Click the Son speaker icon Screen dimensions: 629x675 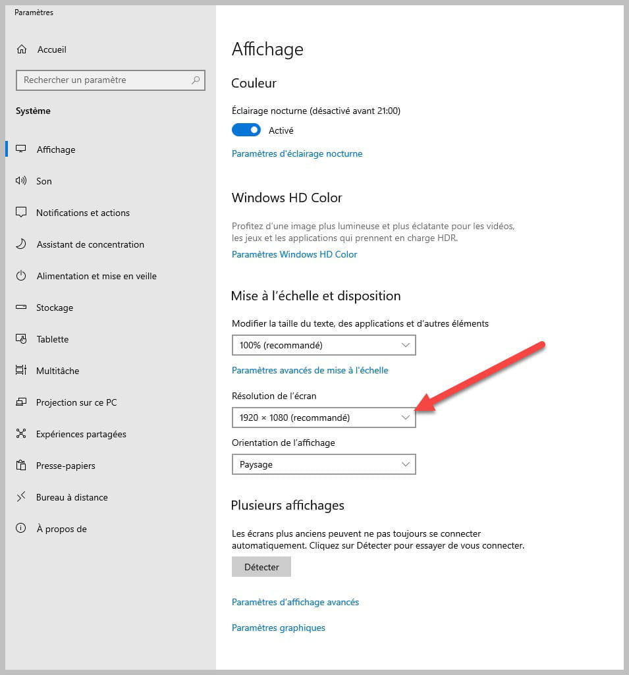pos(20,181)
